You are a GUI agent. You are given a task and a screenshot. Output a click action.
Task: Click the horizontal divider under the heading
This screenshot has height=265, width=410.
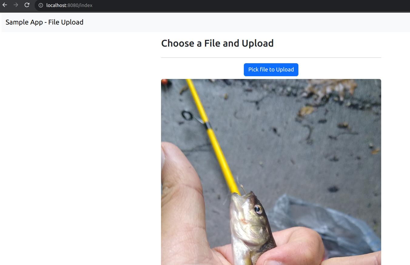tap(271, 57)
